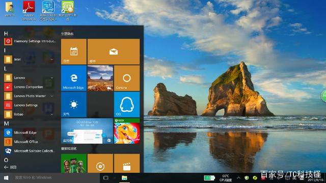Open the Xbox avatars green tile
Image resolution: width=326 pixels, height=183 pixels.
tap(74, 163)
